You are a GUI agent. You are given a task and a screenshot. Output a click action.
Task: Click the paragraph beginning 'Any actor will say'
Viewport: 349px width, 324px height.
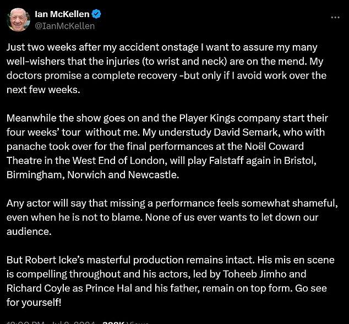point(172,217)
